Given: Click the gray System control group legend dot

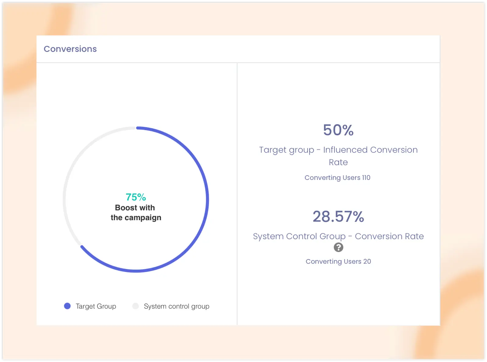Looking at the screenshot, I should (135, 306).
